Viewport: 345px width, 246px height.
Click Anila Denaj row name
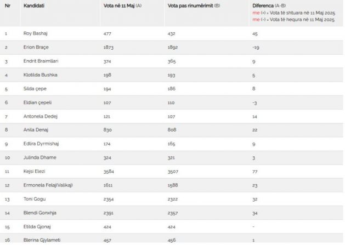36,130
